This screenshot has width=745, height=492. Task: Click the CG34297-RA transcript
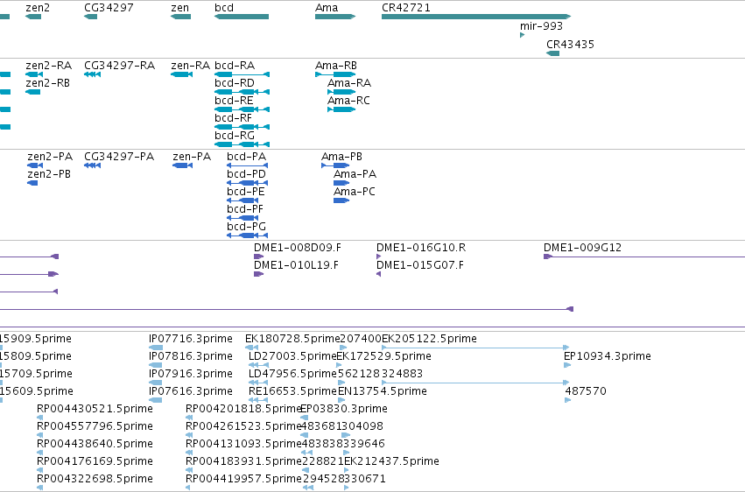coord(92,74)
